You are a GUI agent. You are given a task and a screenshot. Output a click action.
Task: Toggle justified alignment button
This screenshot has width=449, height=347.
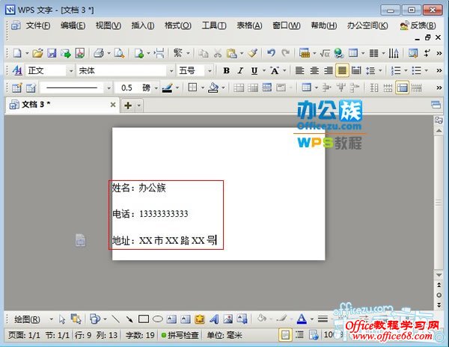click(x=342, y=70)
